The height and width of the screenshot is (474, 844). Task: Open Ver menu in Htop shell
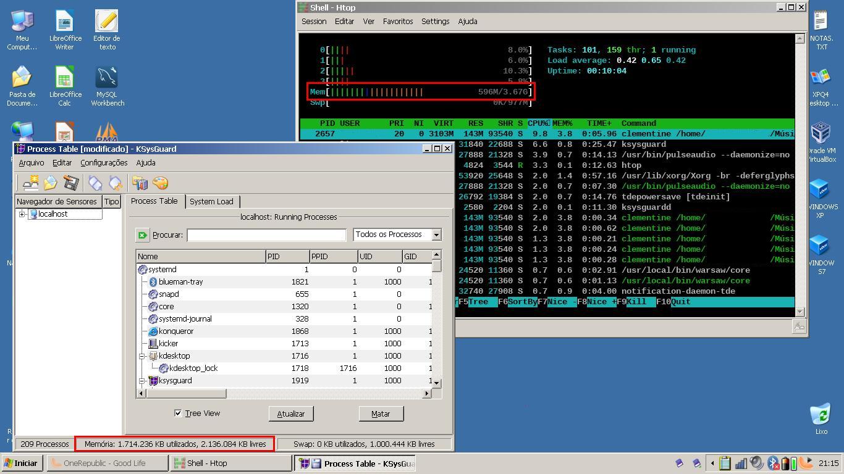click(x=368, y=22)
